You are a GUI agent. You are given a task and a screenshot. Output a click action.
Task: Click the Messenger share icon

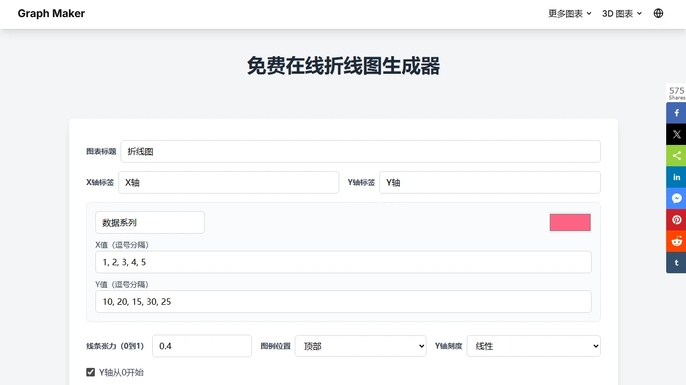tap(676, 198)
